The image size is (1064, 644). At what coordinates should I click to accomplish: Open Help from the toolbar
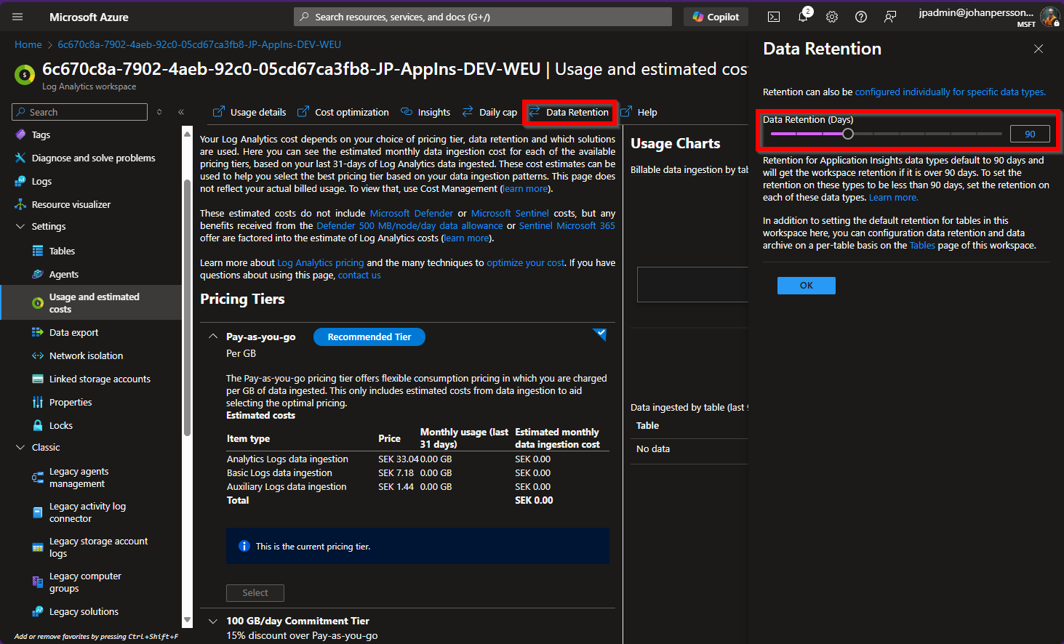tap(639, 112)
